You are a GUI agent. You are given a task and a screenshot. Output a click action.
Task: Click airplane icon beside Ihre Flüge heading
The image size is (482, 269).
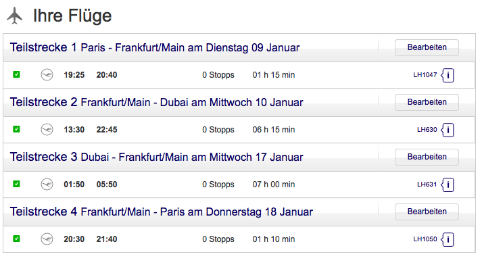[14, 16]
